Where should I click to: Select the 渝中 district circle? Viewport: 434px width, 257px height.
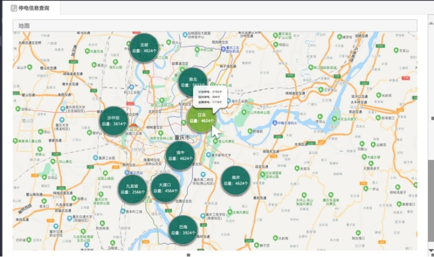tap(180, 156)
